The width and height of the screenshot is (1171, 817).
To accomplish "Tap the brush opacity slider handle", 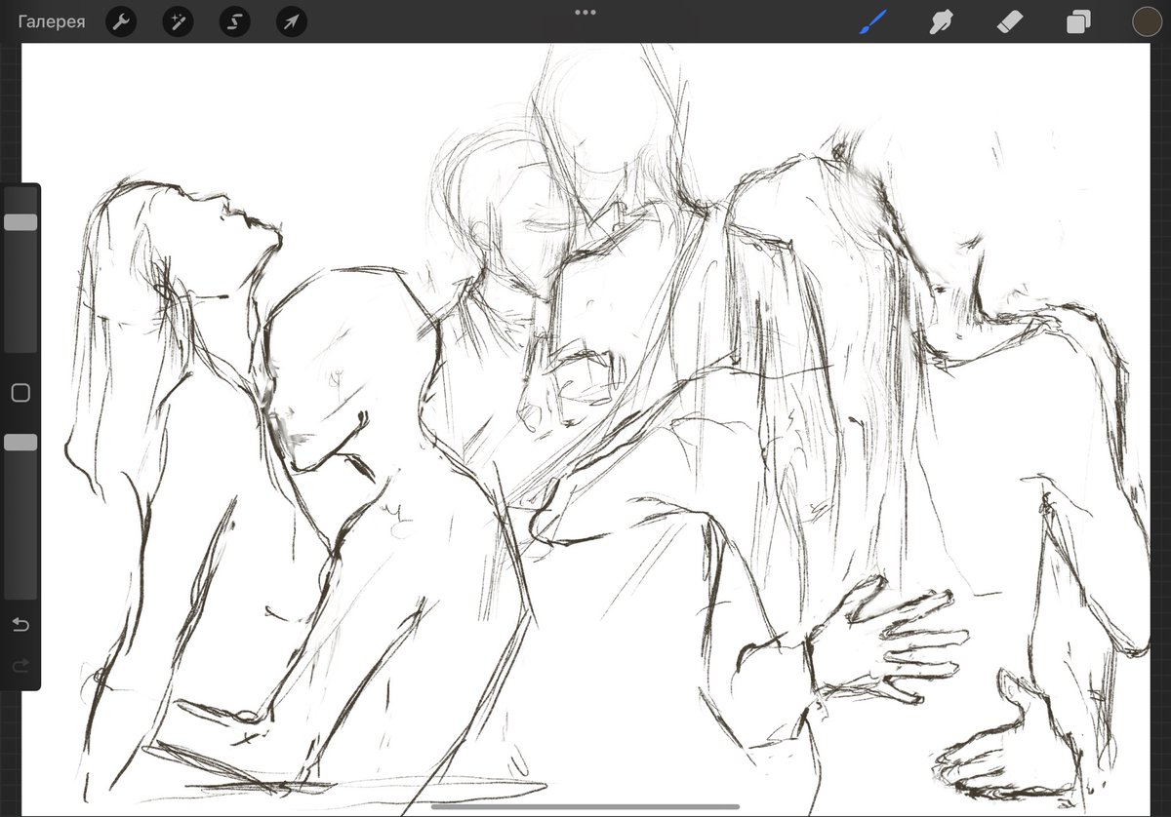I will (x=20, y=443).
